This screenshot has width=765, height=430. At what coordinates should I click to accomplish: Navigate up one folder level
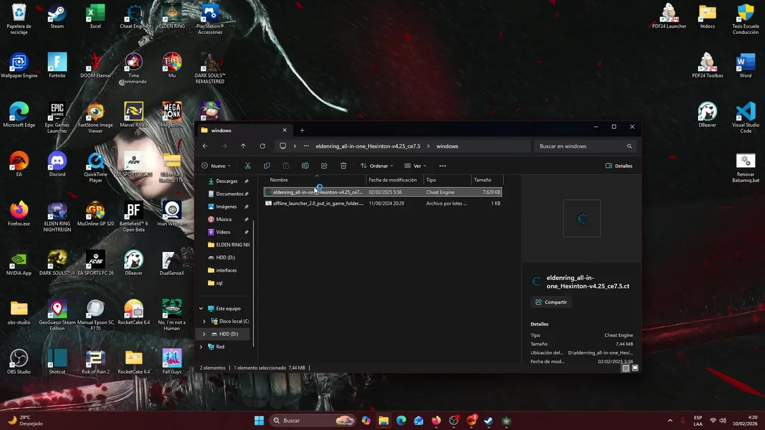243,146
